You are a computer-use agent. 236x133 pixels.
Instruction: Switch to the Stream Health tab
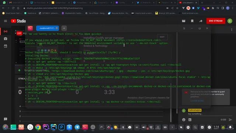pos(72,79)
